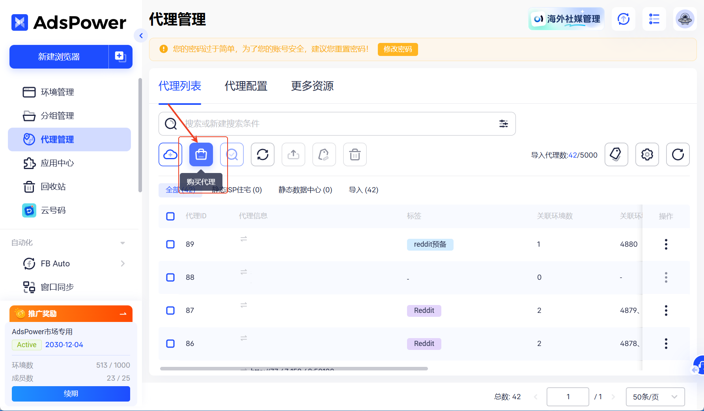Open the proxy table settings gear icon
The height and width of the screenshot is (411, 704).
[647, 154]
